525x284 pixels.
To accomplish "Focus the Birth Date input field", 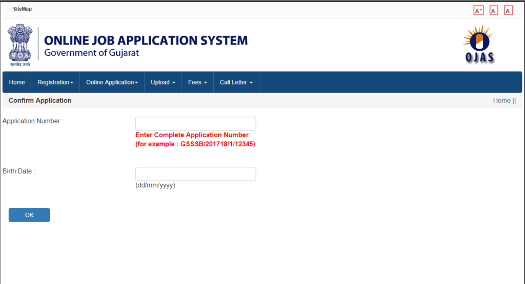I will (x=195, y=174).
